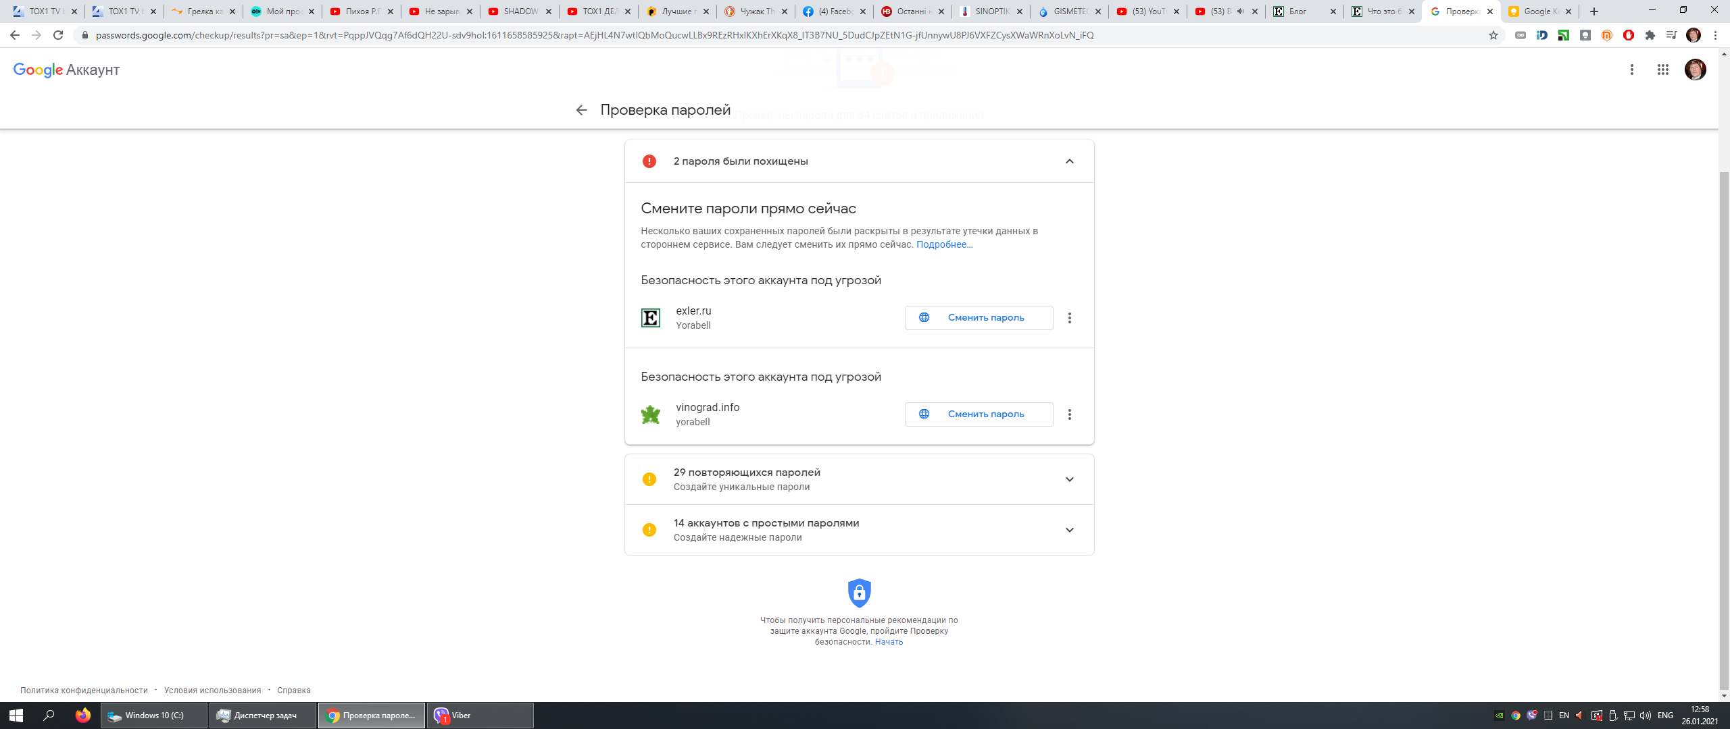
Task: Click Сменить пароль for exler.ru
Action: pos(979,318)
